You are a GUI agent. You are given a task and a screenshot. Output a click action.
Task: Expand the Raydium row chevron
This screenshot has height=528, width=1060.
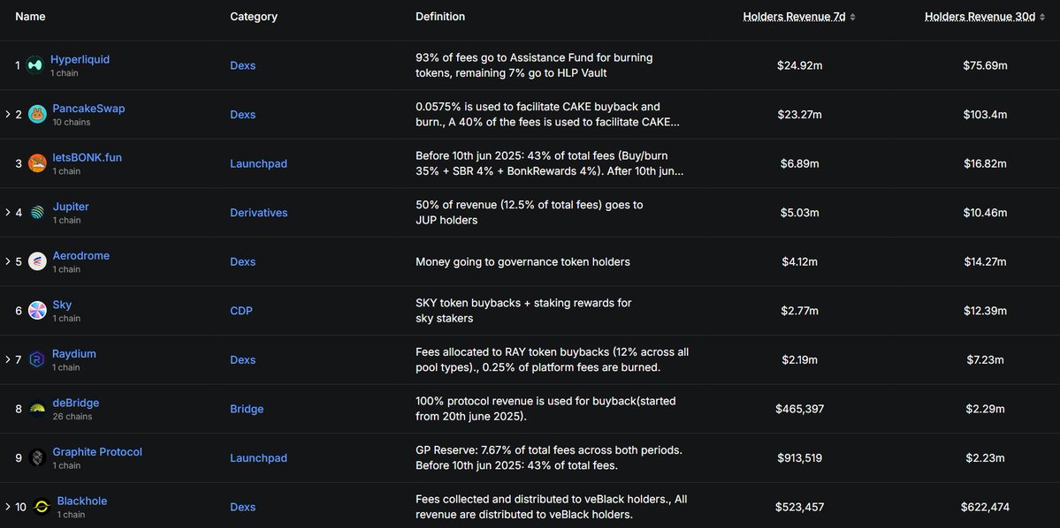click(x=7, y=359)
